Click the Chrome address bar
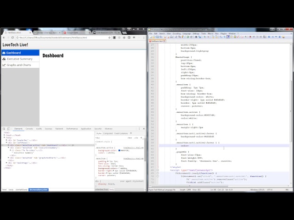 pos(63,38)
